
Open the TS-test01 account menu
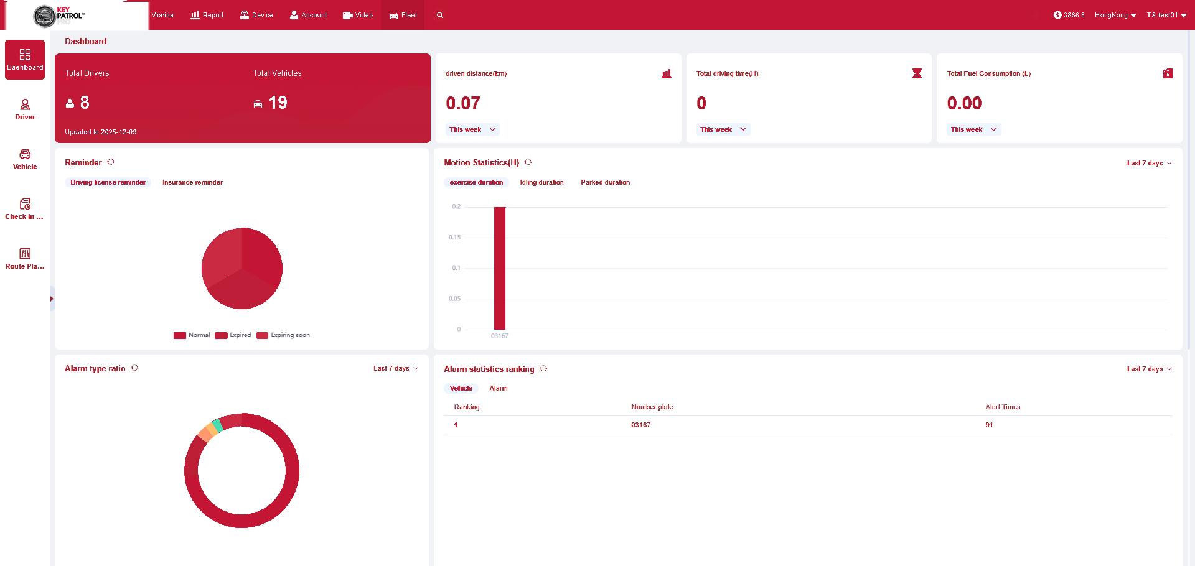tap(1166, 15)
